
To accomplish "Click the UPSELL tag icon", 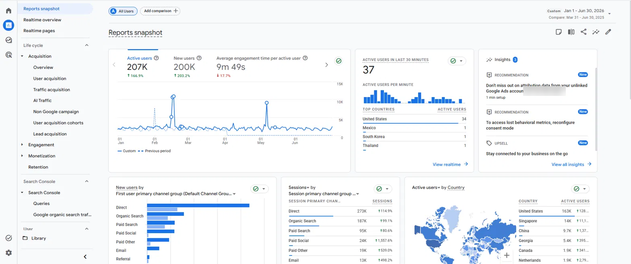I will pyautogui.click(x=489, y=143).
